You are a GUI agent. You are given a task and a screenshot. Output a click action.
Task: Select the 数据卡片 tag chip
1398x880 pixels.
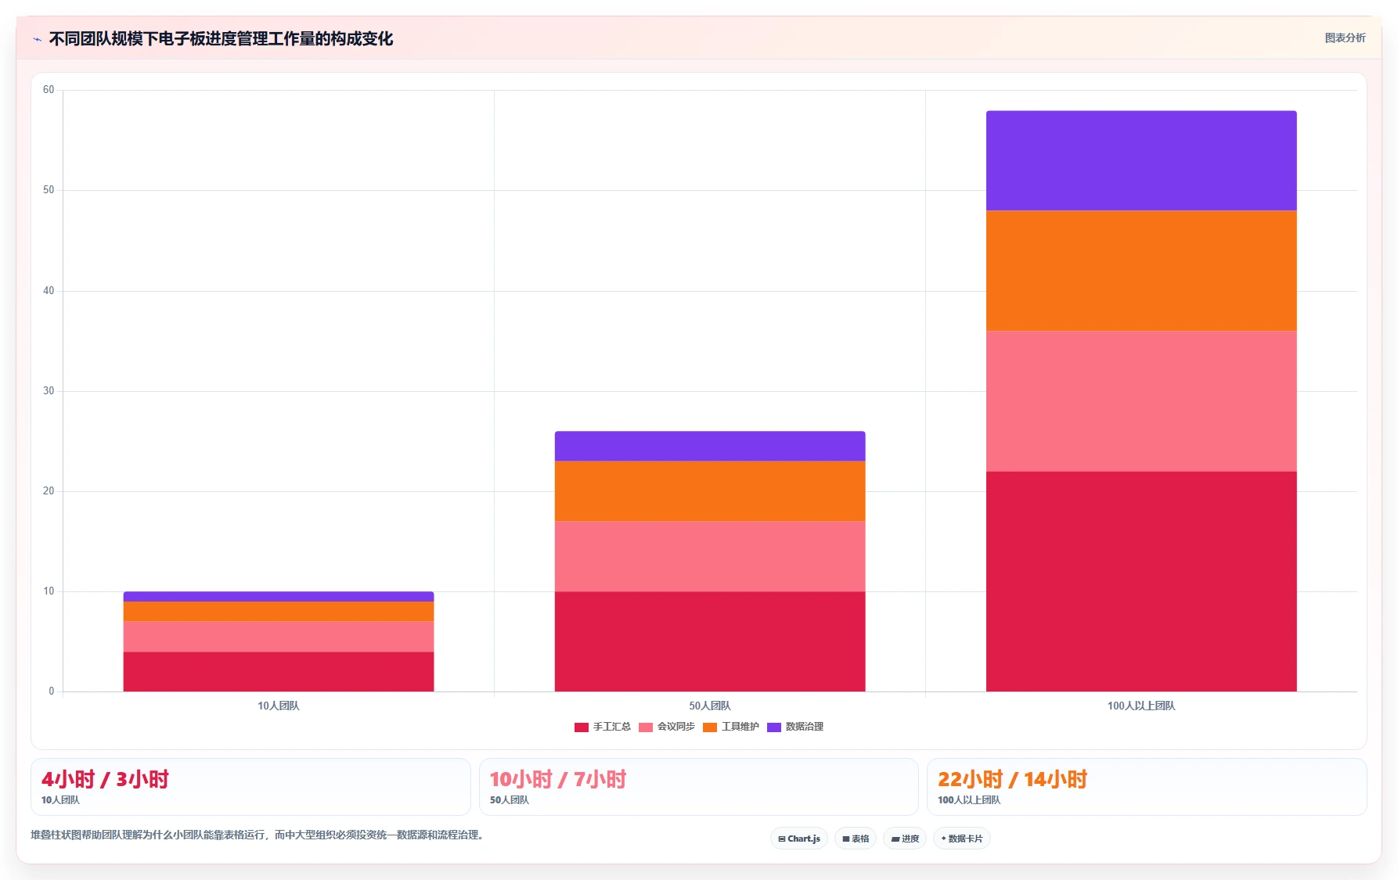[962, 839]
